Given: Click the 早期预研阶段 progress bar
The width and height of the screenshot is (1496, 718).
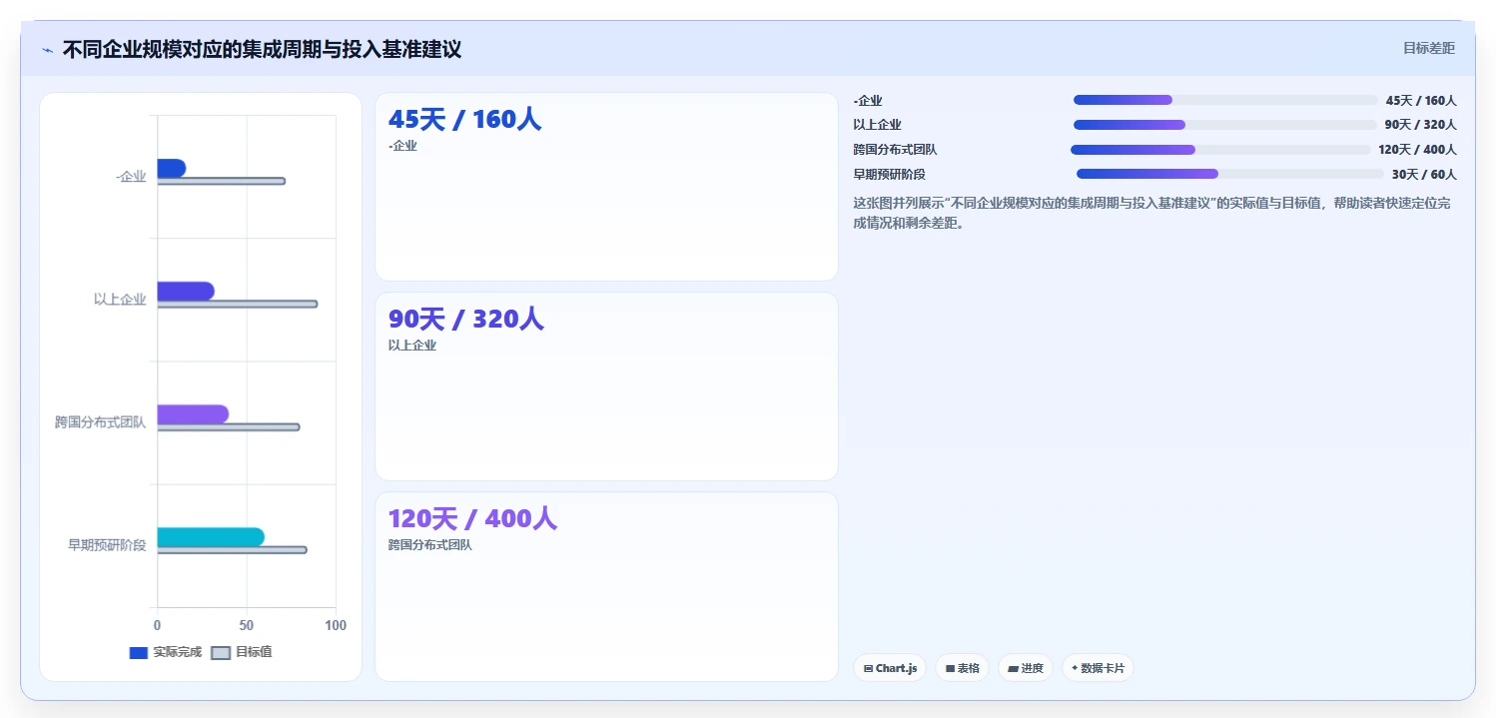Looking at the screenshot, I should click(1230, 174).
